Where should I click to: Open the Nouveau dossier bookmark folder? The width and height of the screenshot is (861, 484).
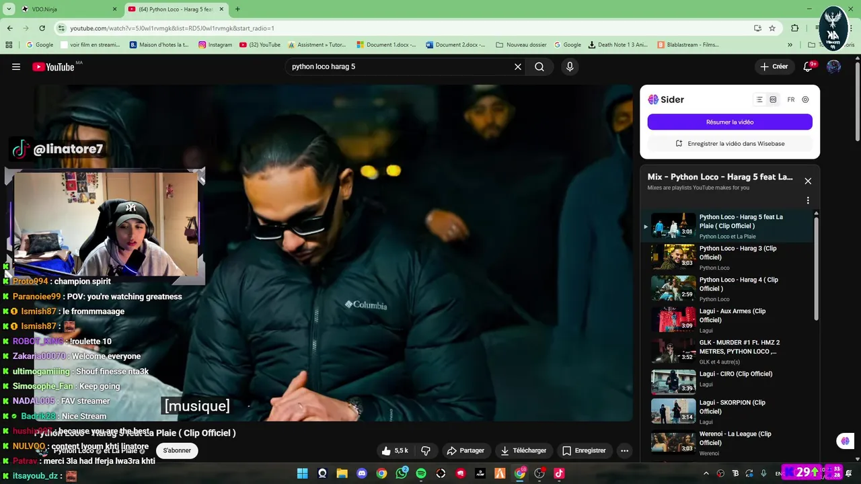(x=521, y=45)
